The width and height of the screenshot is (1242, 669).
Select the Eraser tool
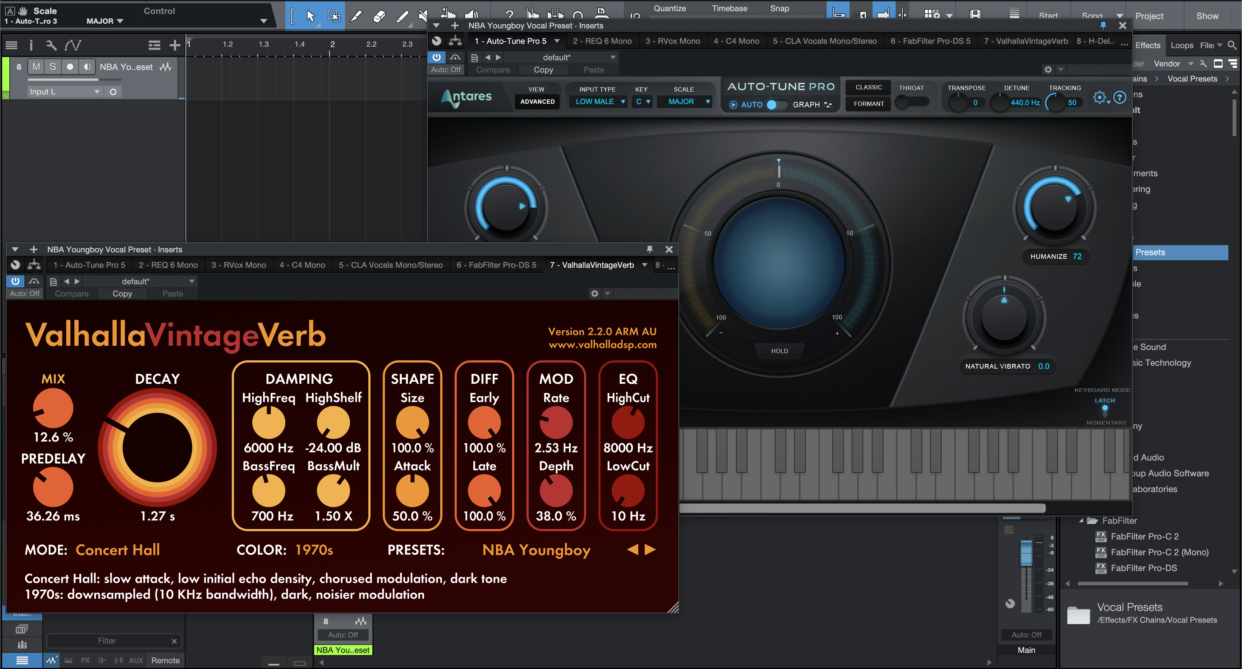tap(379, 17)
